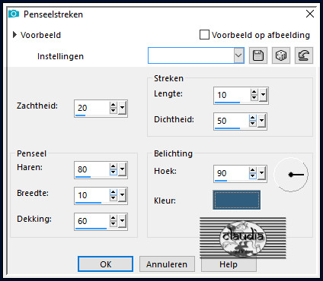
Task: Increase Haren with the up spinner arrow
Action: pyautogui.click(x=114, y=166)
